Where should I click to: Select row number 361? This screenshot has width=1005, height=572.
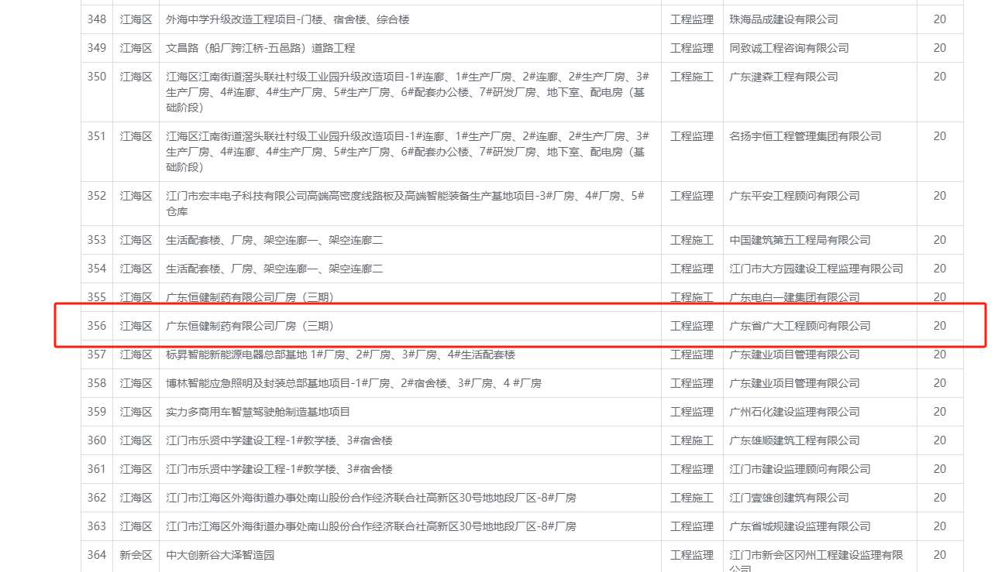point(97,469)
